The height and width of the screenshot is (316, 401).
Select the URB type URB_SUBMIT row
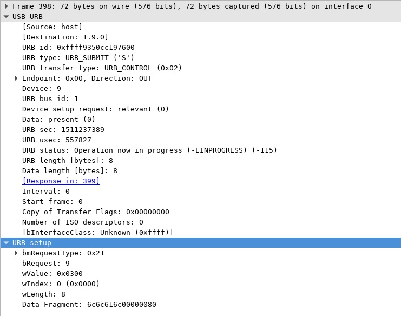78,57
